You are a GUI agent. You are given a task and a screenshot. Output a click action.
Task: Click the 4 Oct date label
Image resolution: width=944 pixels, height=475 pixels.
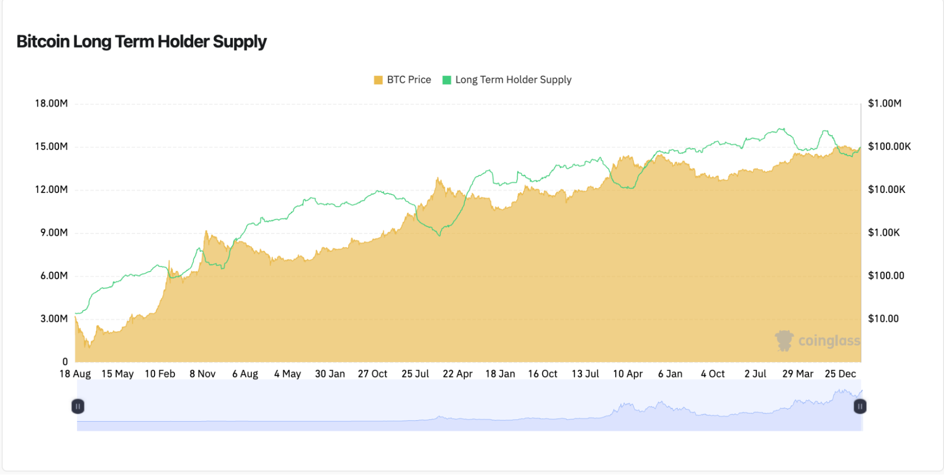(x=713, y=374)
